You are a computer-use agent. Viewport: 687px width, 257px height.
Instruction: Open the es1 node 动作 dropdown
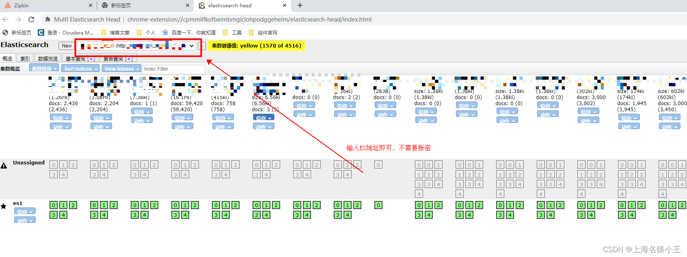click(x=25, y=220)
